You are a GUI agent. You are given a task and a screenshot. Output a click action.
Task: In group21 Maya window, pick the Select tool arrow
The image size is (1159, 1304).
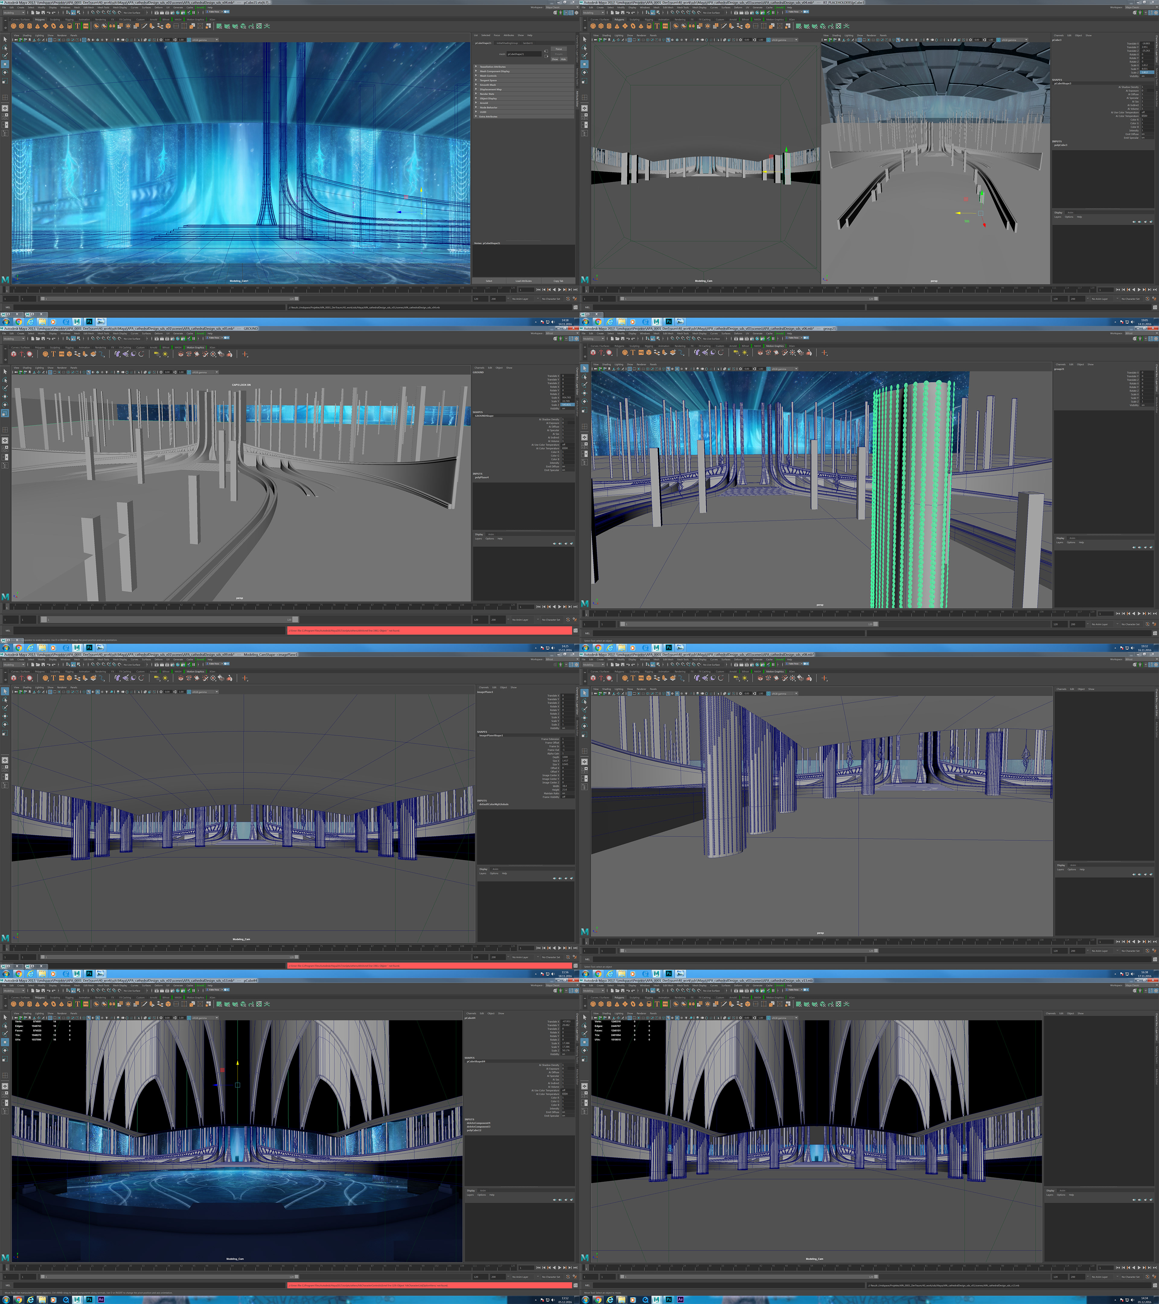(x=585, y=369)
